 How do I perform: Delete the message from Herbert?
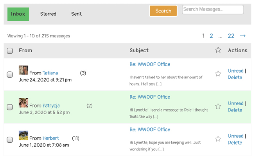[x=235, y=143]
